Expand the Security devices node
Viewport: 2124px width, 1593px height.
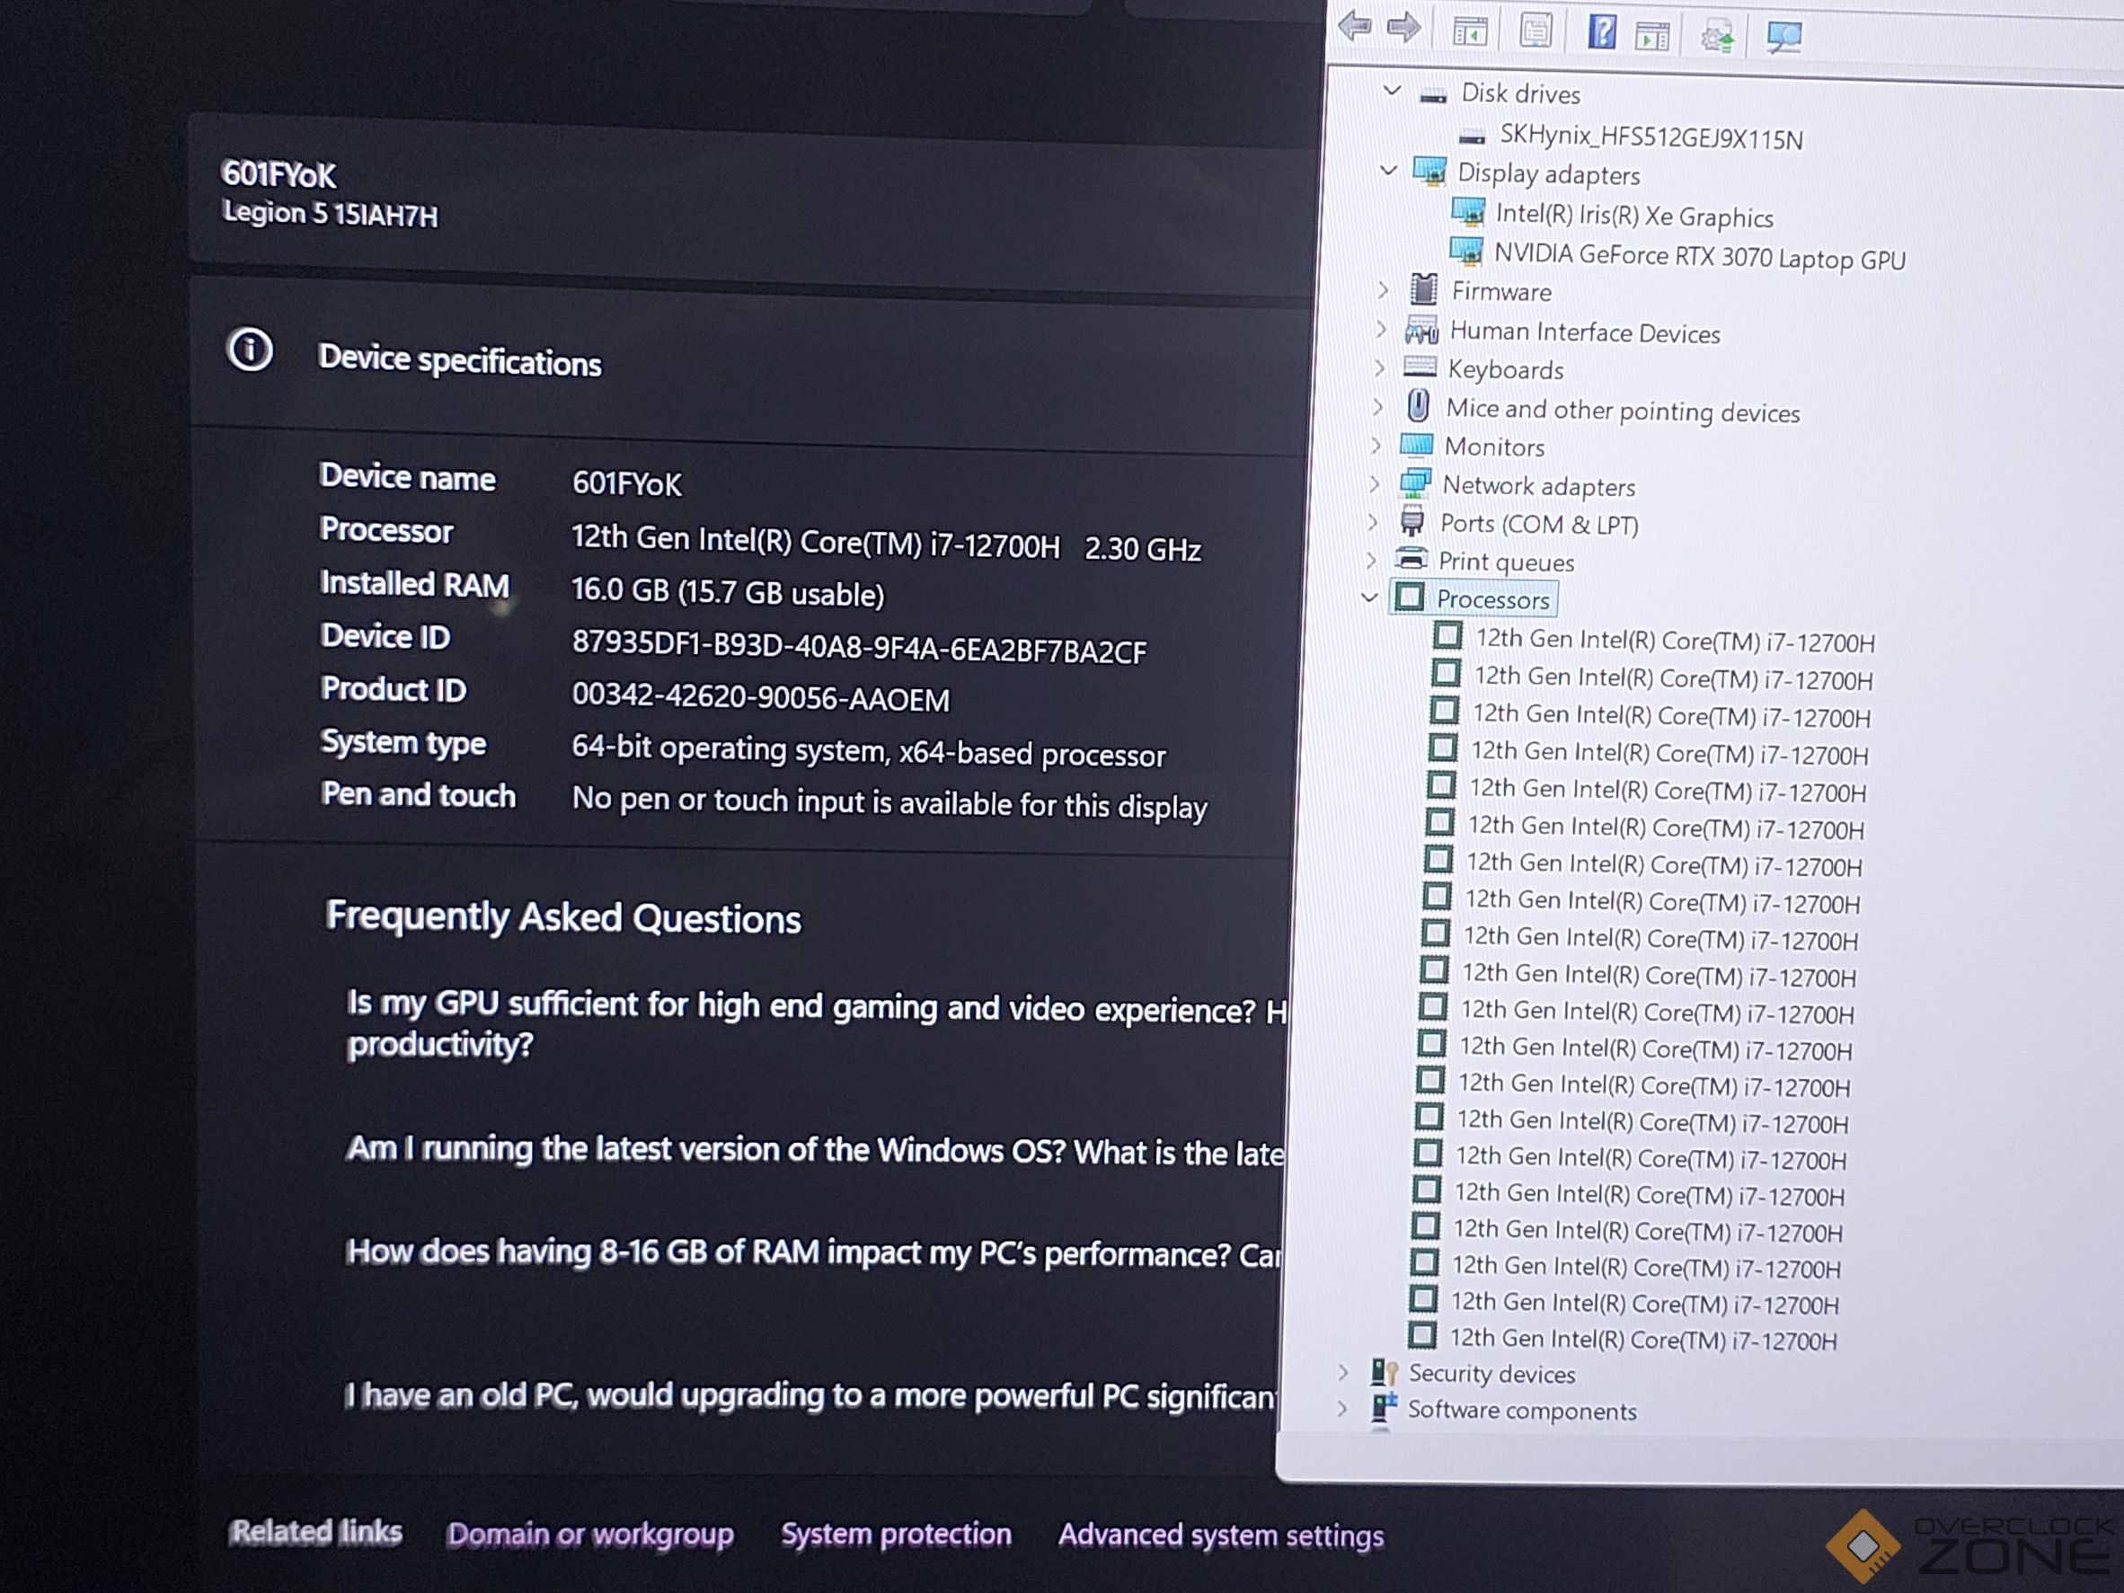pyautogui.click(x=1343, y=1372)
